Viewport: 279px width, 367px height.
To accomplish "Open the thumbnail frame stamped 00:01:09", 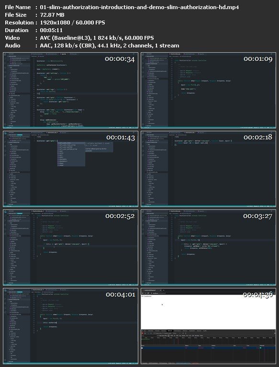I will 208,91.
